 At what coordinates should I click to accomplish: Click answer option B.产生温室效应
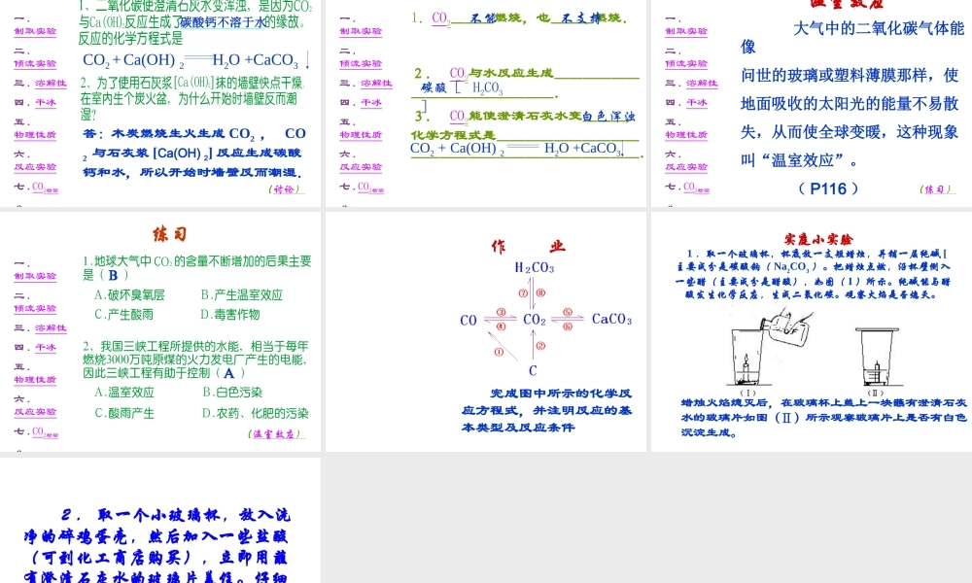pos(242,295)
